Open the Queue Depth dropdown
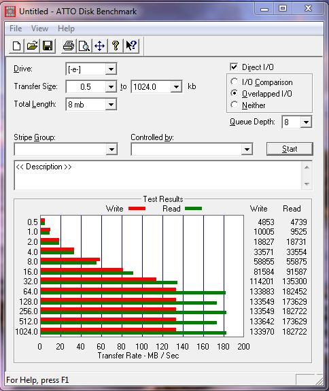 pyautogui.click(x=306, y=122)
